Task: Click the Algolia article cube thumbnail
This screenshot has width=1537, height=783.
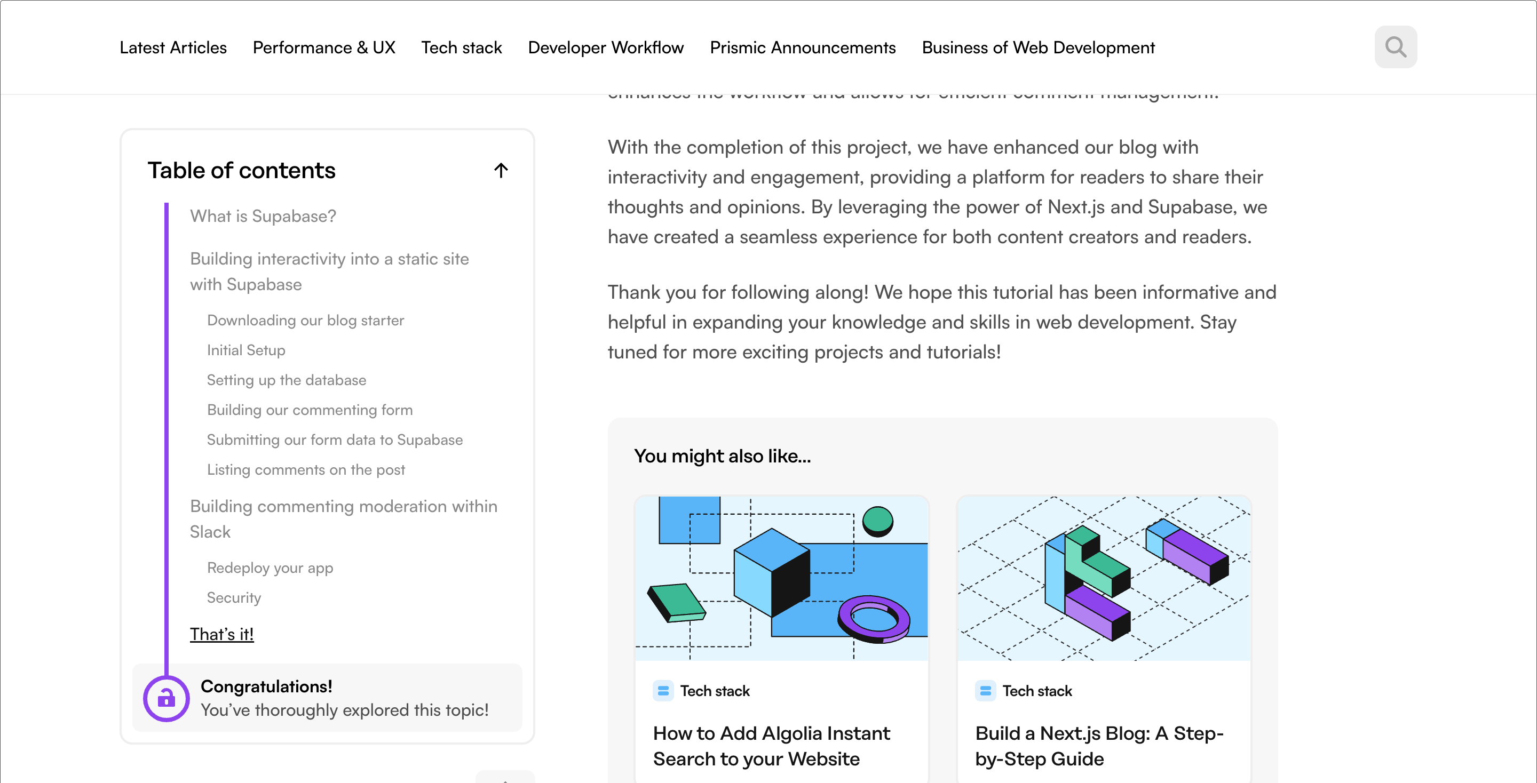Action: coord(782,578)
